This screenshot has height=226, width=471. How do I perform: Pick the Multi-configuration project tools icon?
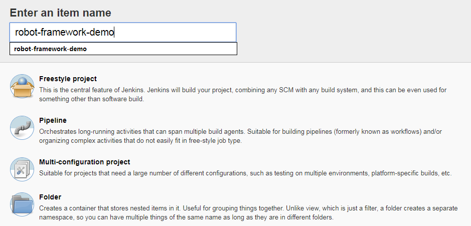[x=22, y=169]
